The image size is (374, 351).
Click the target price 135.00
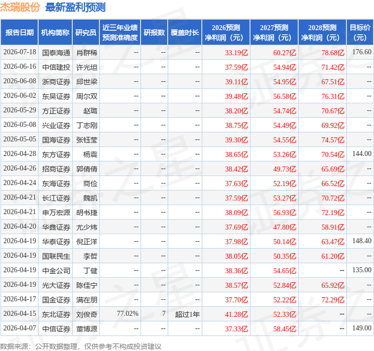point(362,270)
